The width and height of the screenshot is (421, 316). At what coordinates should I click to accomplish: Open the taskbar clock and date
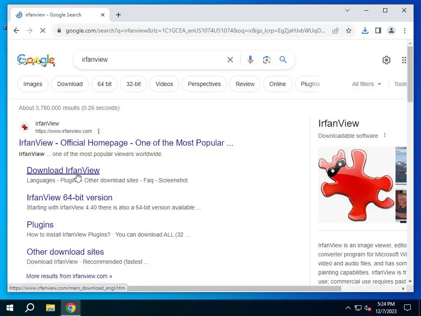[386, 308]
